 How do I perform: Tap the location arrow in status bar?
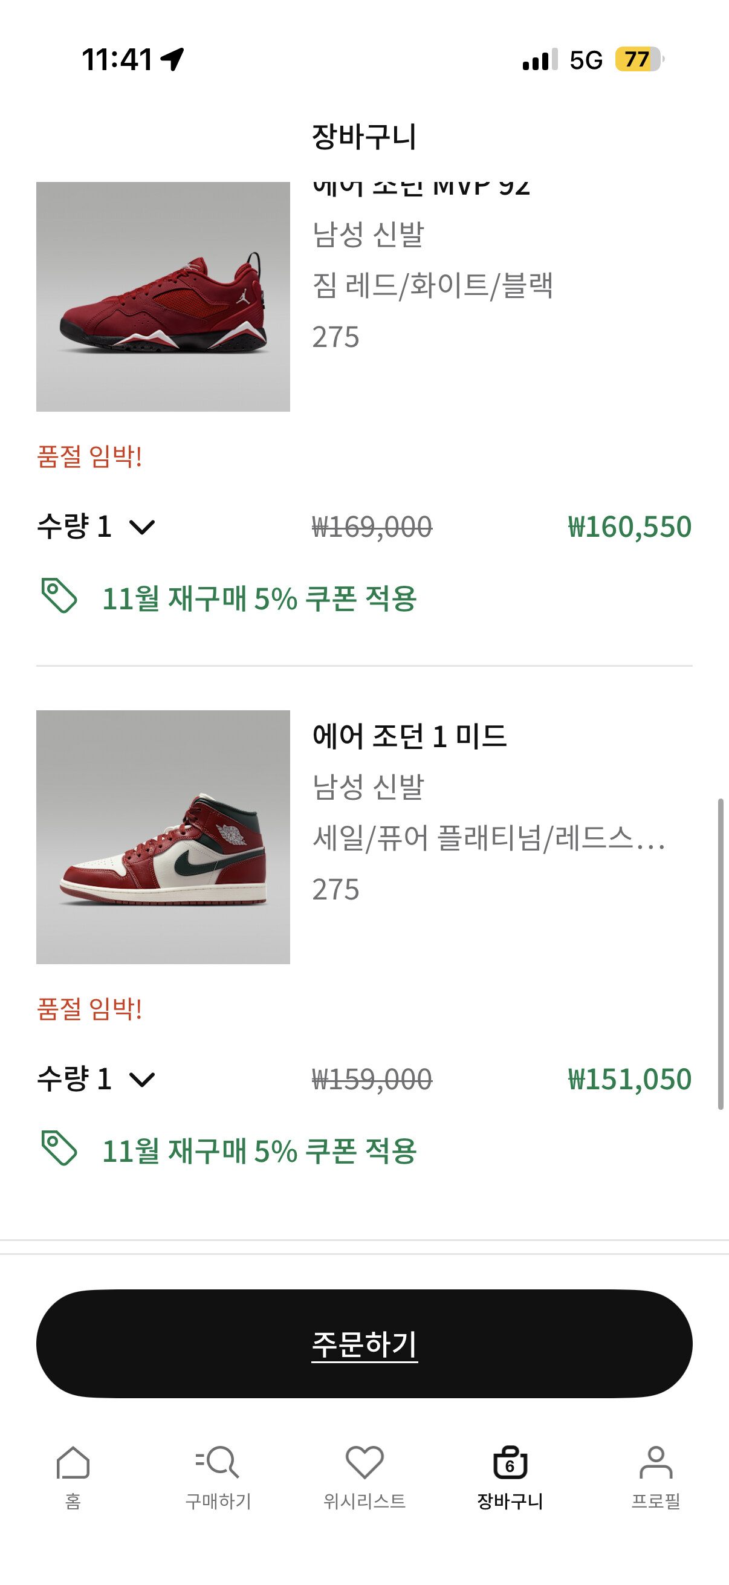tap(172, 60)
